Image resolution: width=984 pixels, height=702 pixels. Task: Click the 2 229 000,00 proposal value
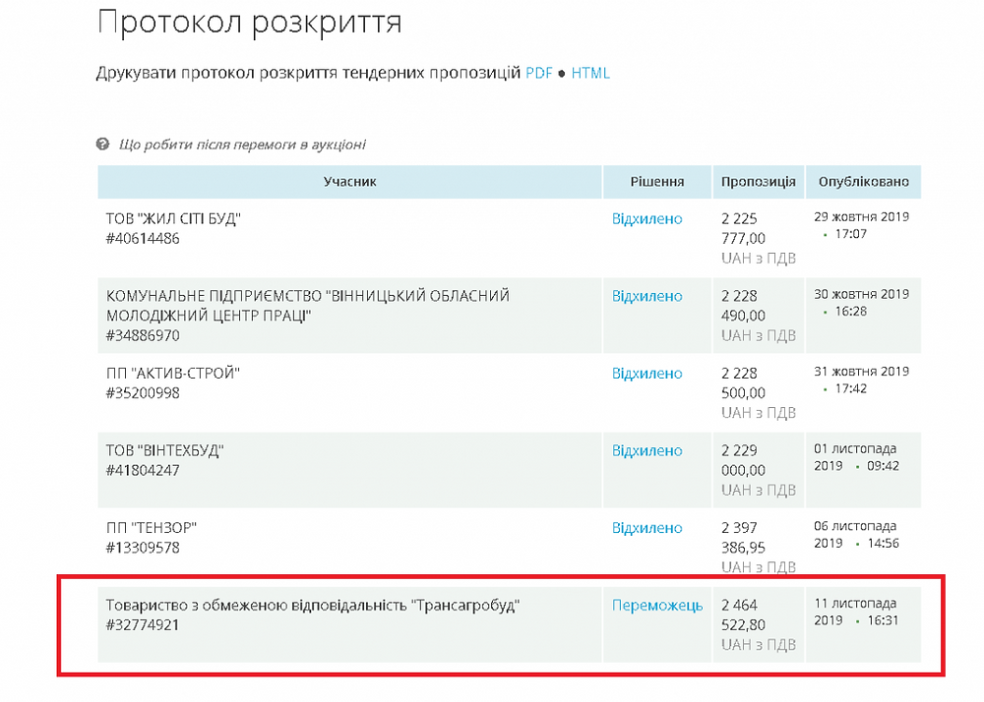point(743,460)
